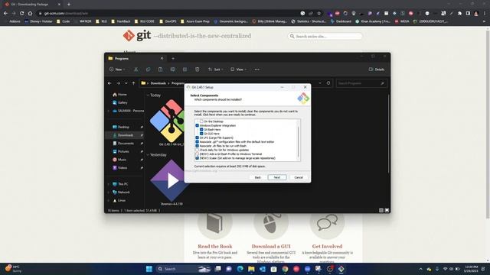Open Windows Start menu
The image size is (490, 275).
point(149,269)
